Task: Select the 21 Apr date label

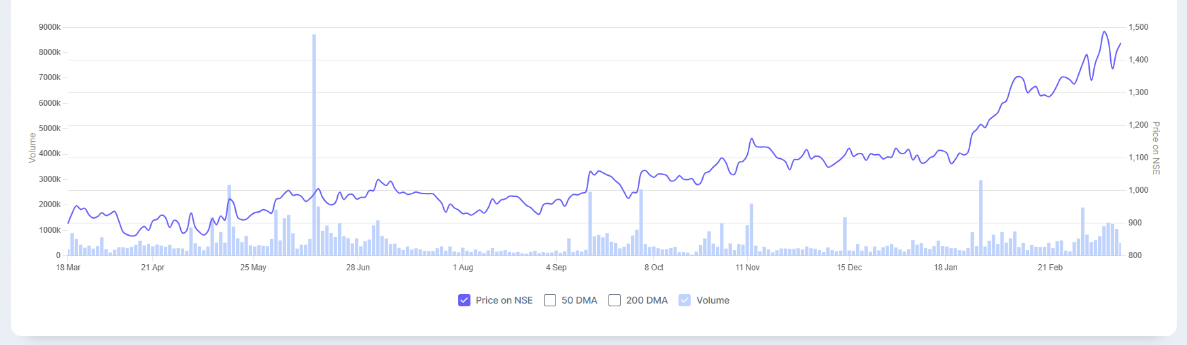Action: pos(153,268)
